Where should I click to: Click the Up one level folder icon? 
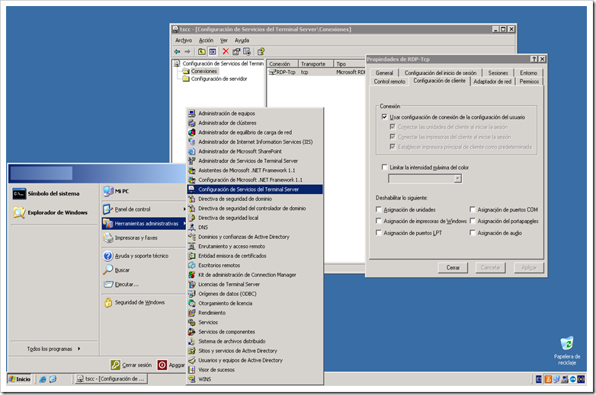(x=202, y=52)
